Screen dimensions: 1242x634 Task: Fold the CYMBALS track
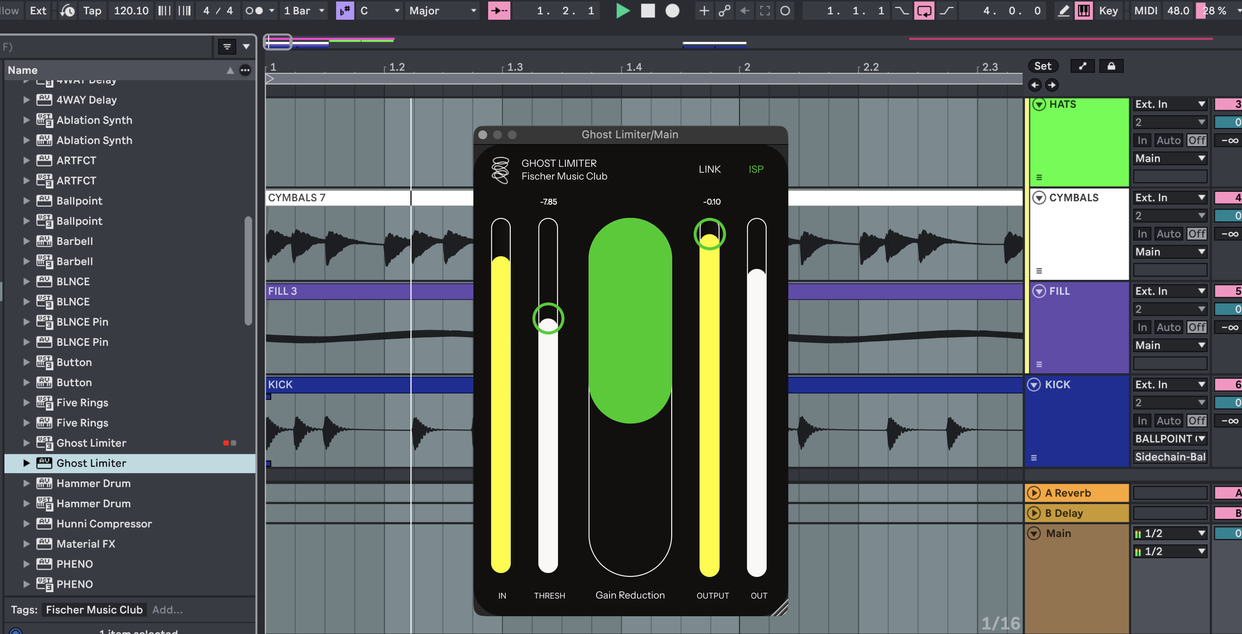[1039, 198]
